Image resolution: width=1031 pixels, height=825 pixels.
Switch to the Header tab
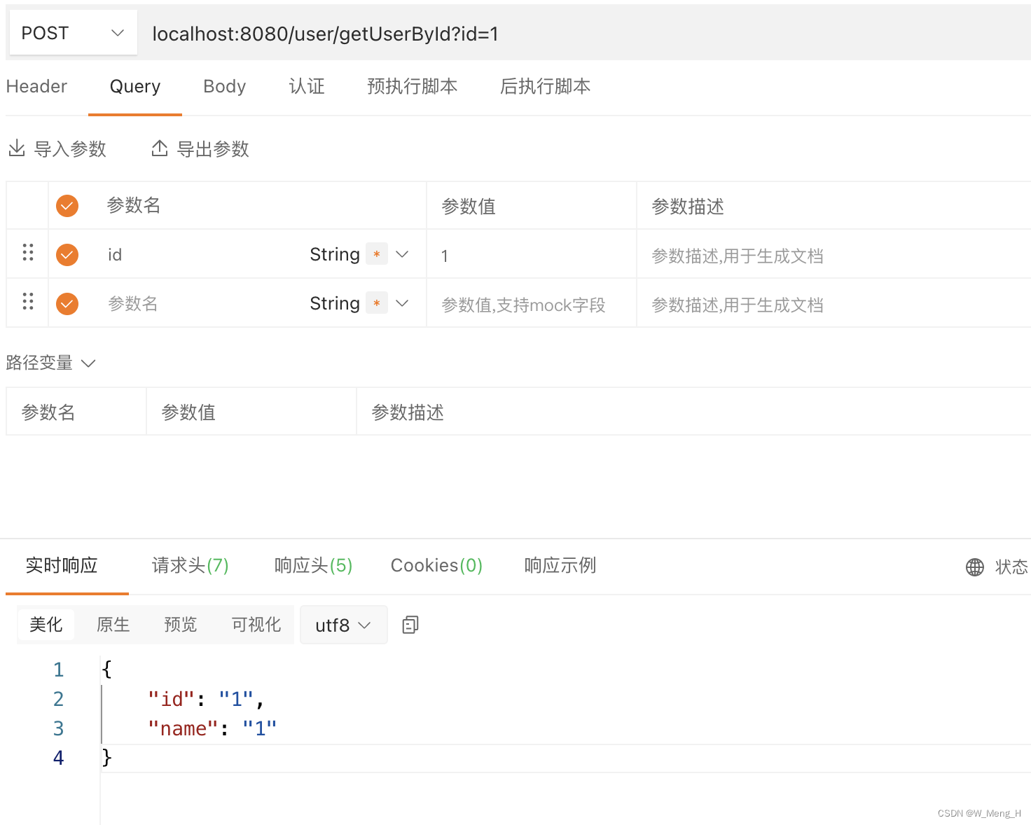(x=36, y=86)
